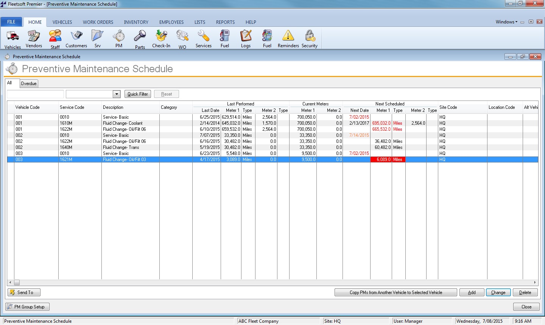
Task: Open the EMPLOYEES ribbon tab
Action: [171, 22]
